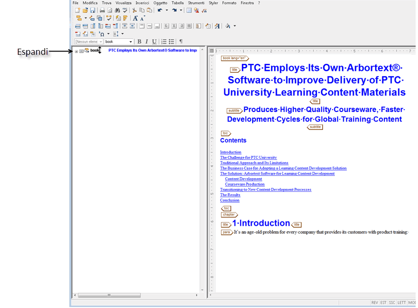Click the Insert Equation square-root icon
Screen dimensions: 418x308
[x=204, y=11]
